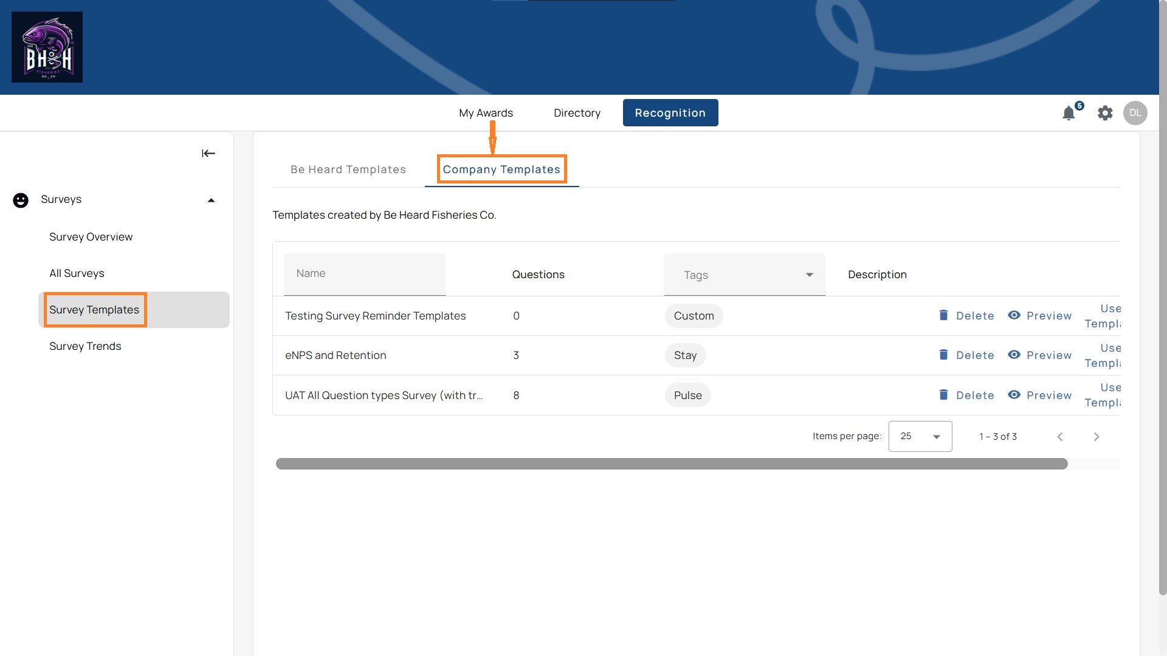The height and width of the screenshot is (656, 1167).
Task: Use Template for UAT All Question types Survey
Action: [1103, 395]
